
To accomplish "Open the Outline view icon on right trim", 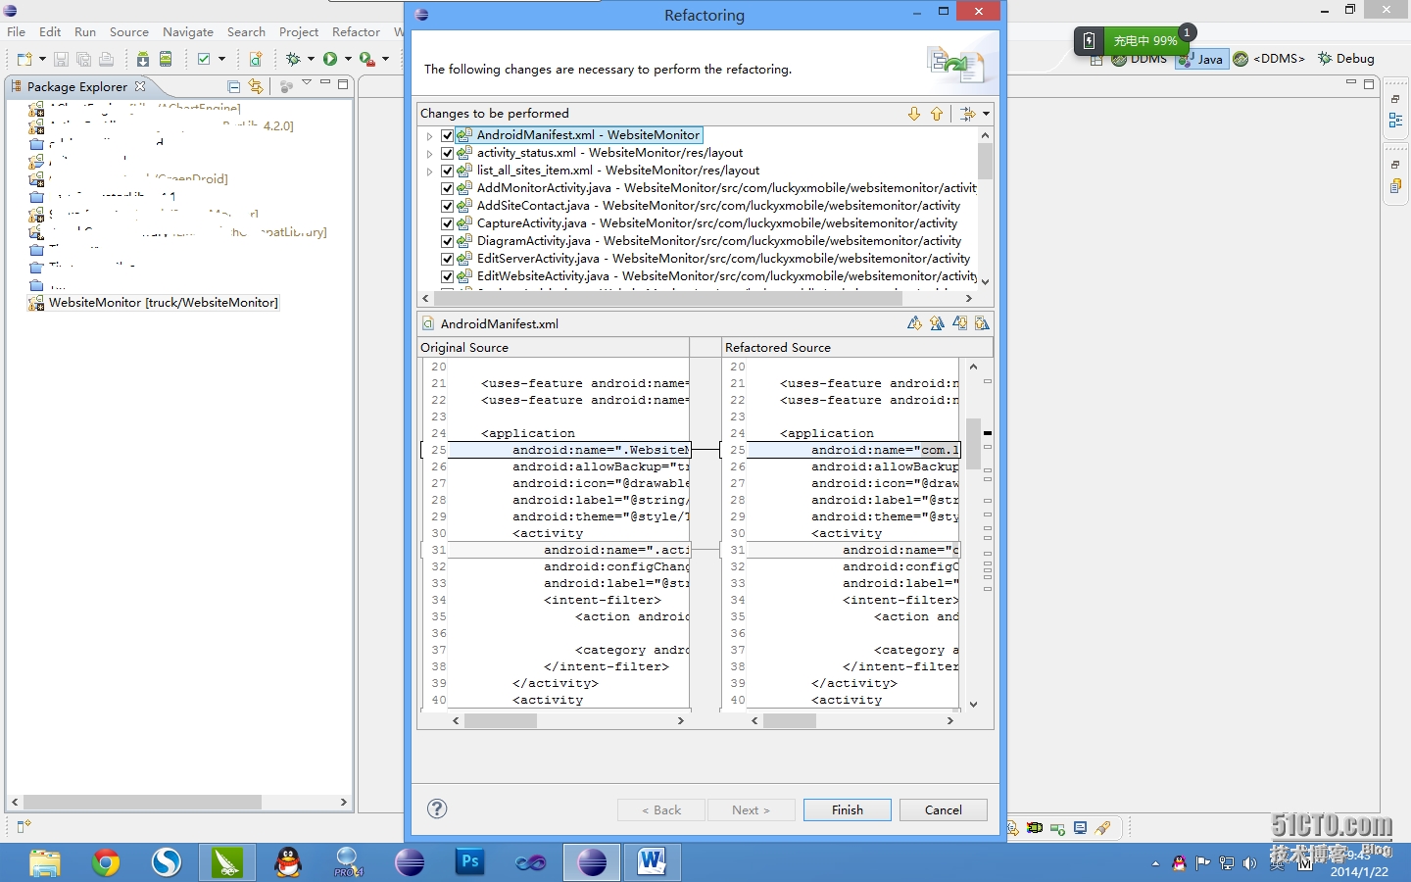I will pyautogui.click(x=1395, y=120).
